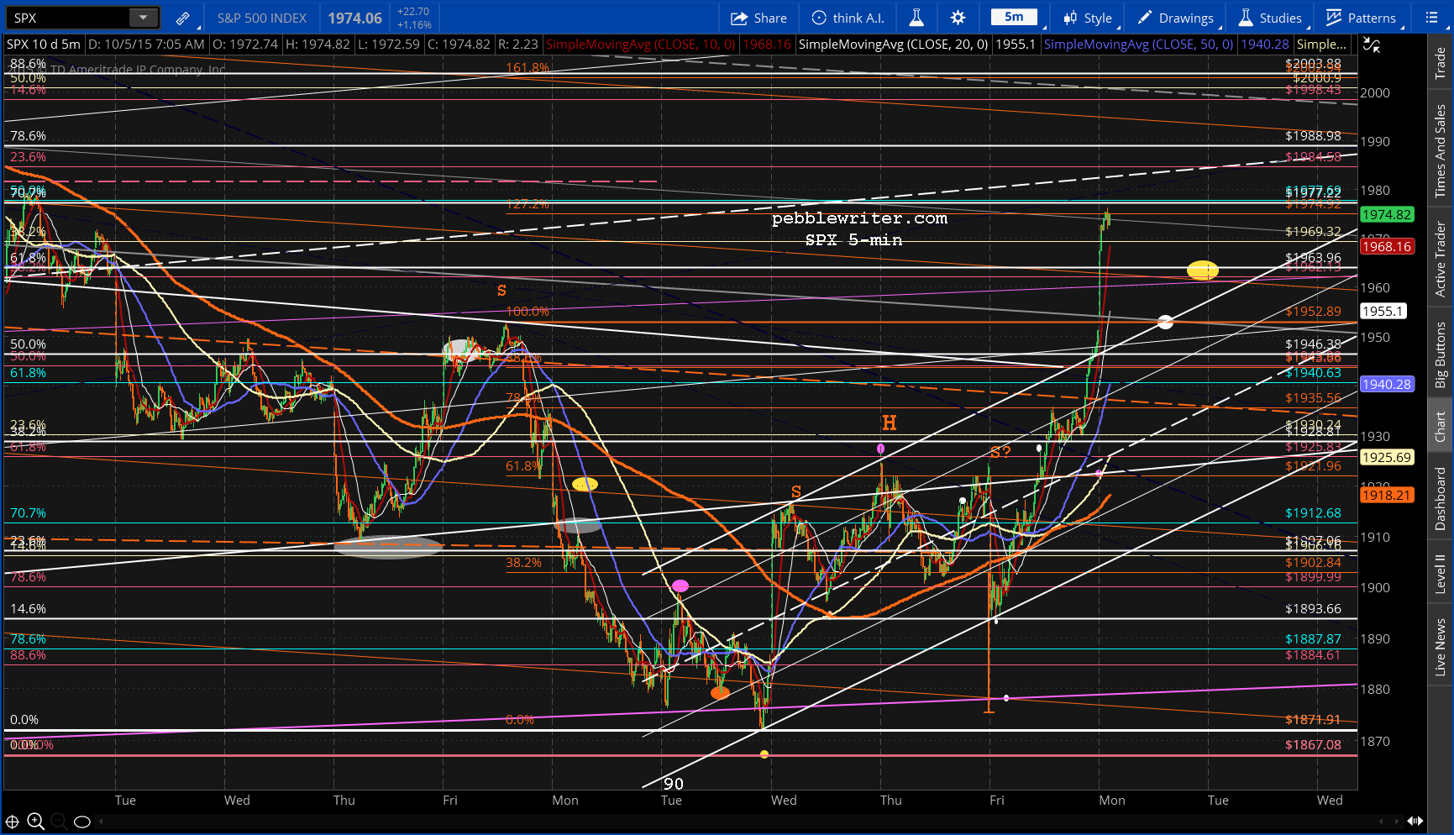Open the Live News sidebar tab
1454x835 pixels.
(1441, 647)
